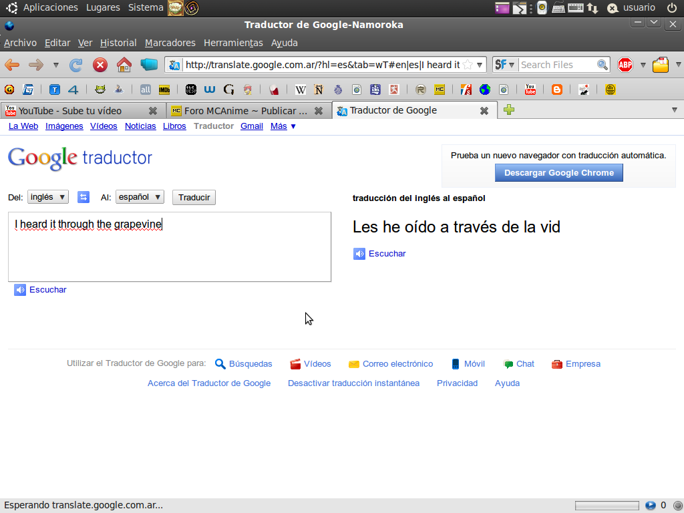Go back with the orange back arrow
The image size is (684, 513).
12,65
